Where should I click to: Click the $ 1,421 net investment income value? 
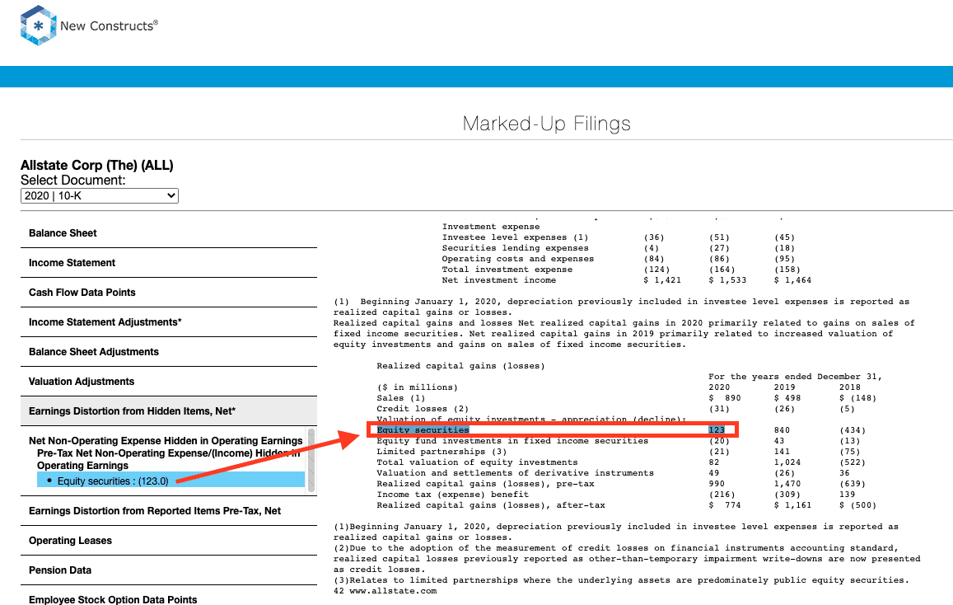point(662,280)
